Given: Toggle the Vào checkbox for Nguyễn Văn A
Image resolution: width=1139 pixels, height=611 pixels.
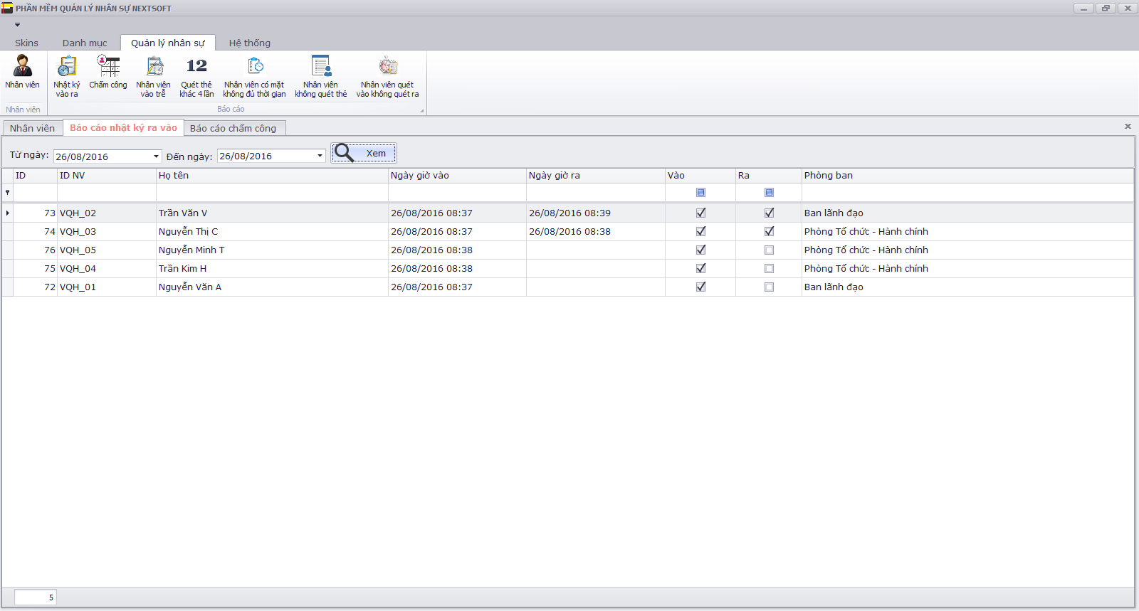Looking at the screenshot, I should [700, 287].
